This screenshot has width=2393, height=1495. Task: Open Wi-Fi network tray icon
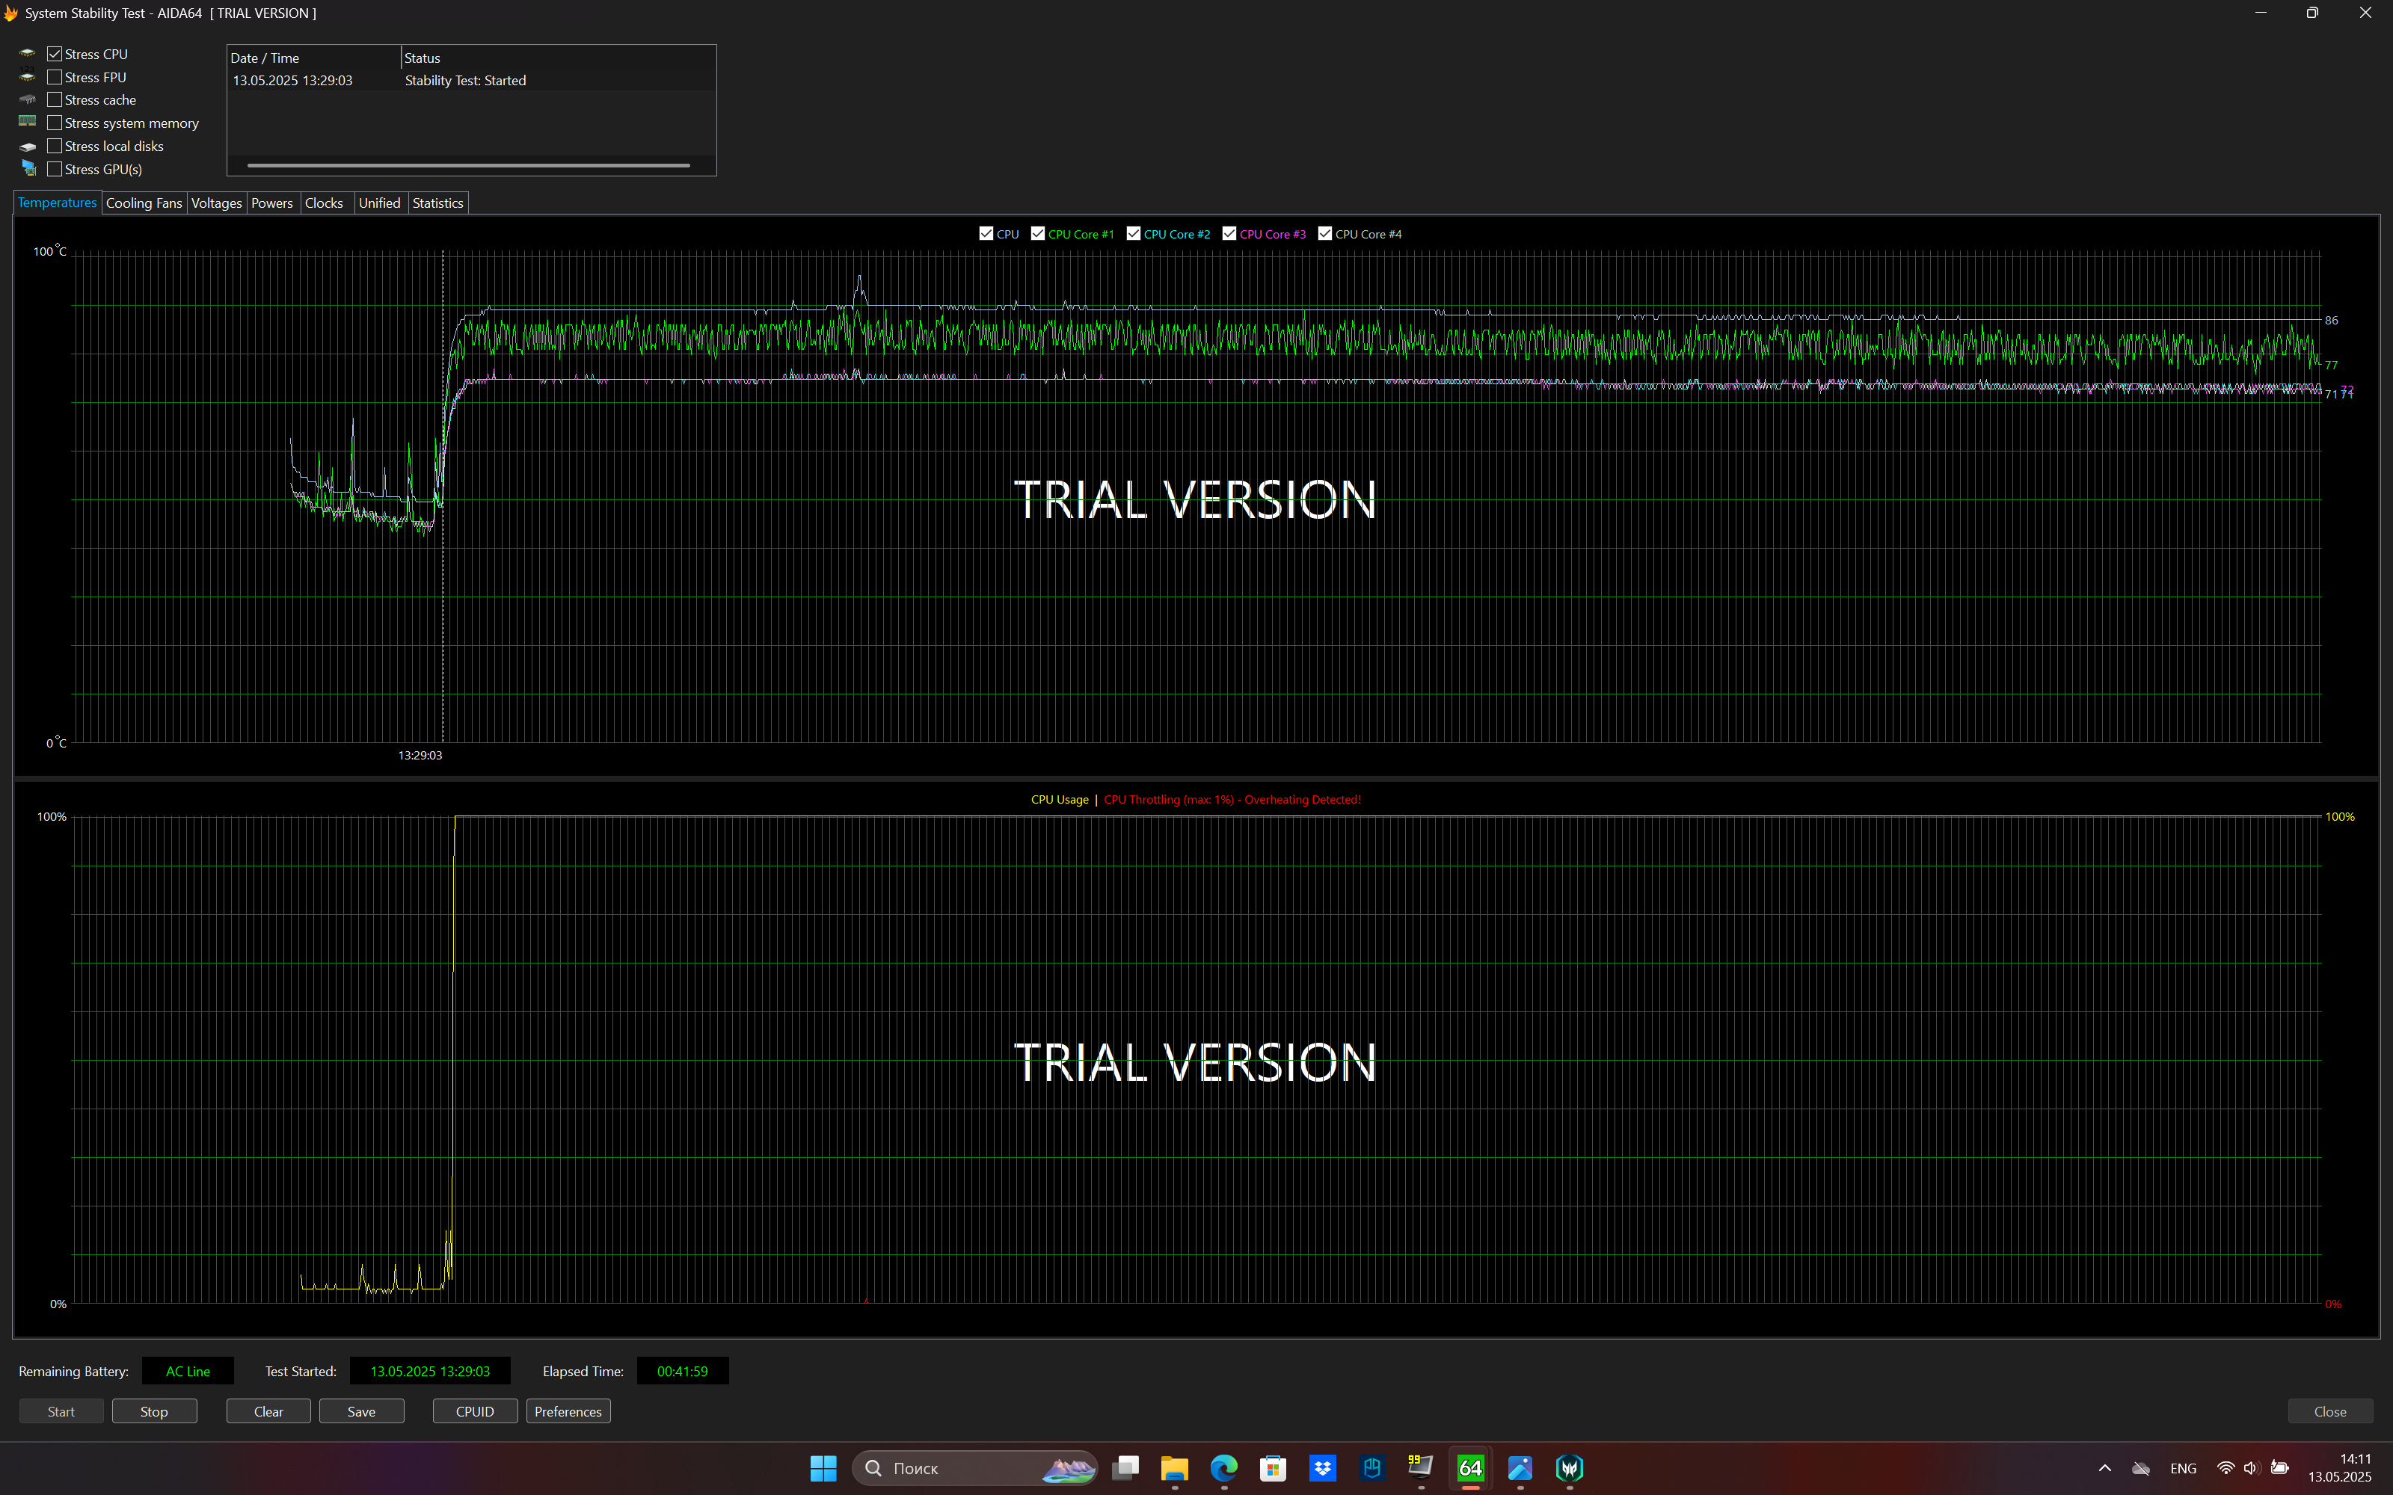tap(2226, 1467)
